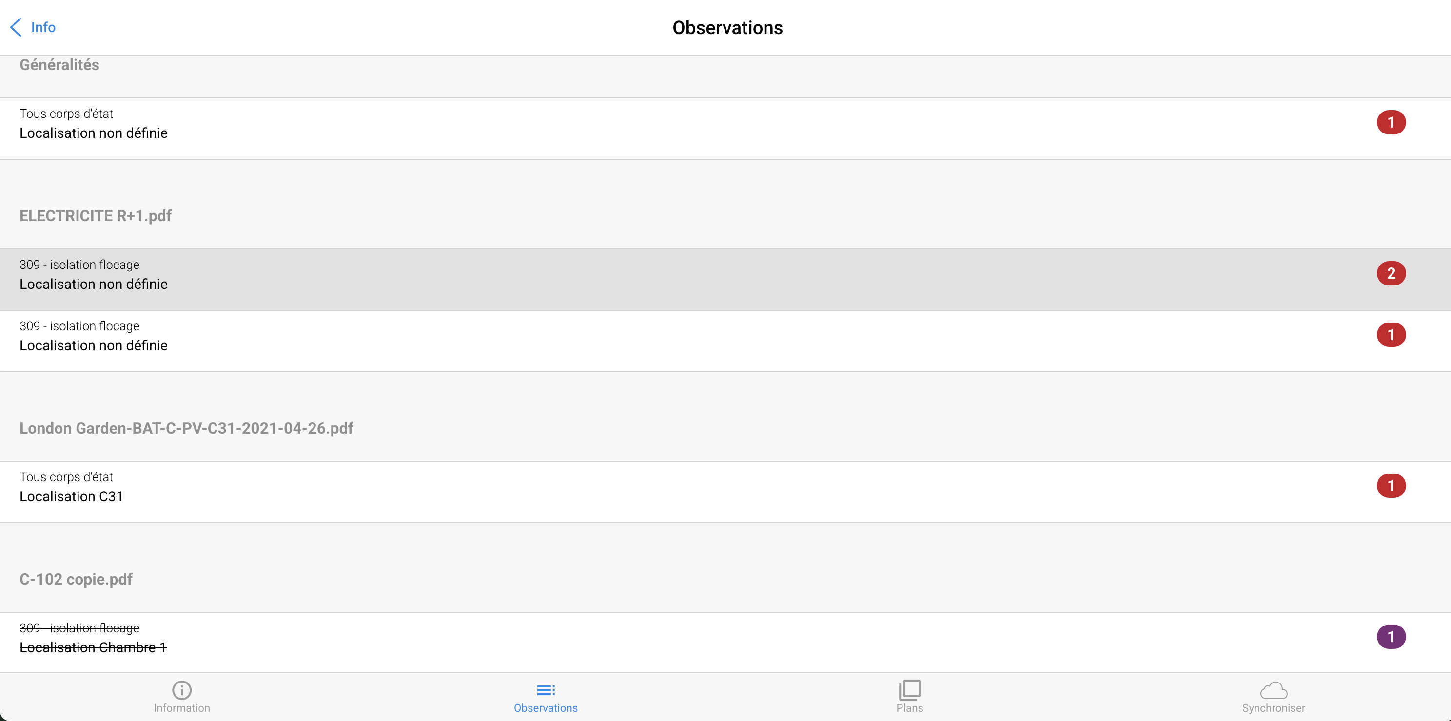Select the Synchroniser tab label
Screen dimensions: 1451x721
(x=1273, y=708)
